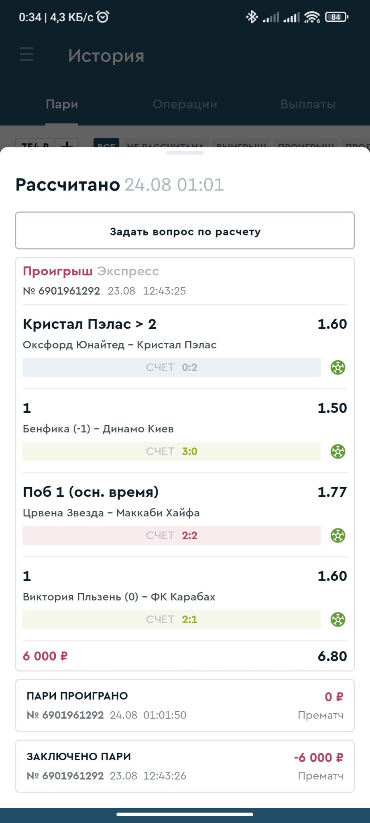Tap the Поб 1 (осн. время) selection
Image resolution: width=370 pixels, height=823 pixels.
[91, 492]
